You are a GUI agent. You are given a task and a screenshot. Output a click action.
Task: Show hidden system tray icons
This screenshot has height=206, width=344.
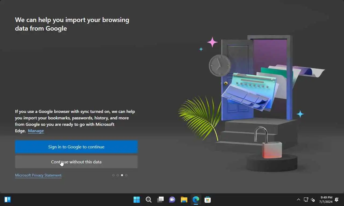[299, 200]
